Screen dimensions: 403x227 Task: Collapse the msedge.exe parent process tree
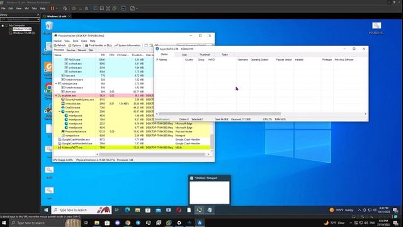click(60, 112)
